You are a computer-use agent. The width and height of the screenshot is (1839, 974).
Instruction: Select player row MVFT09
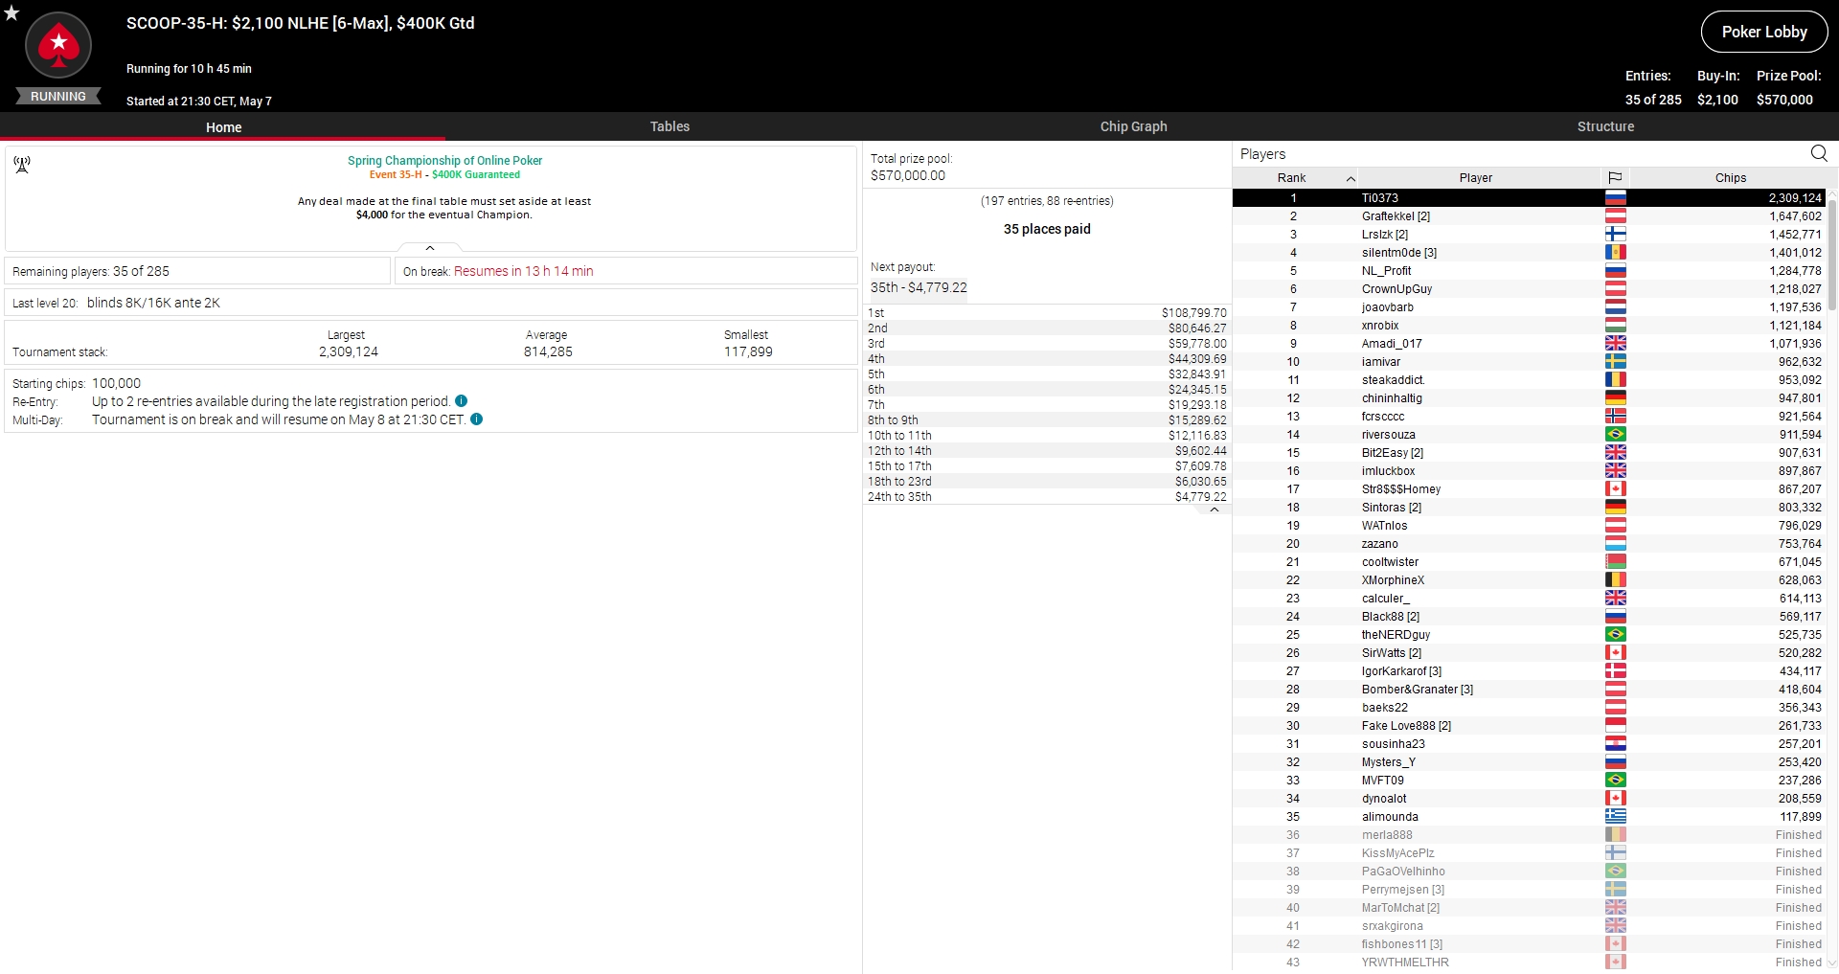click(1530, 781)
